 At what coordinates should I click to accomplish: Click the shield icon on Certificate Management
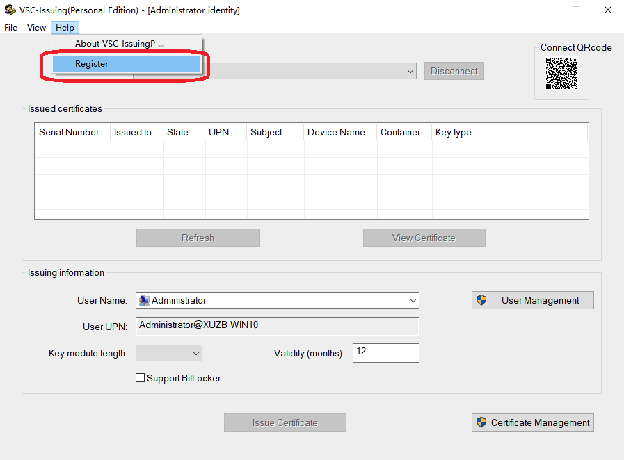click(481, 422)
